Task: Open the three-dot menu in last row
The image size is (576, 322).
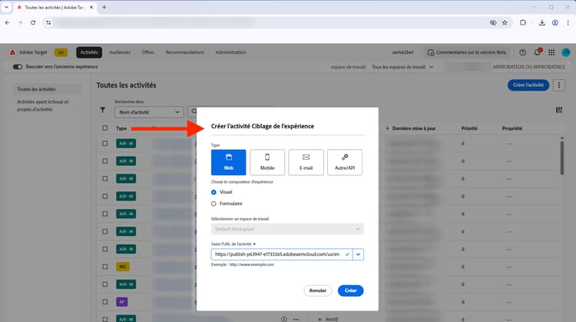Action: [x=296, y=320]
